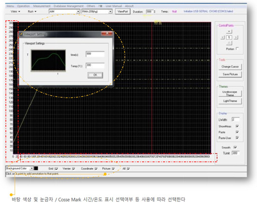
Task: Click the profile curve preview thumbnail
Action: (48, 60)
